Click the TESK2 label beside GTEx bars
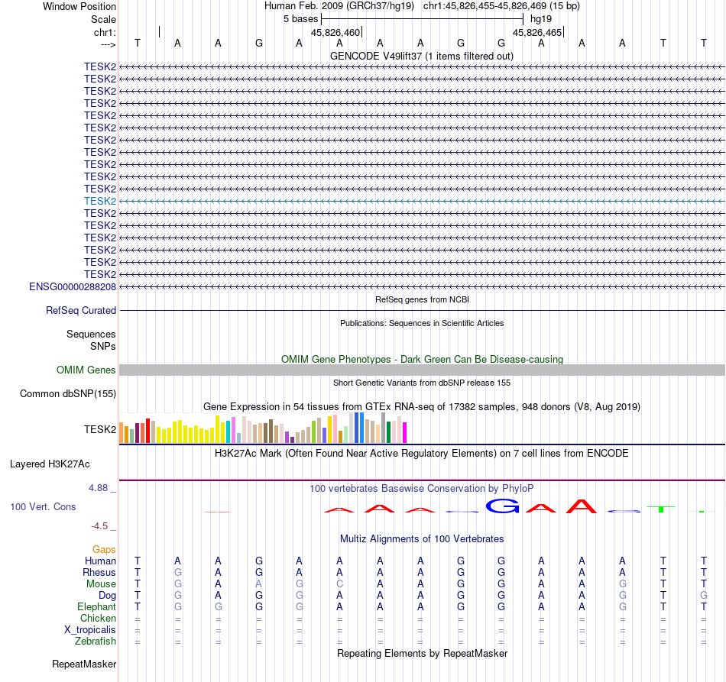Viewport: 726px width, 682px height. pyautogui.click(x=100, y=429)
